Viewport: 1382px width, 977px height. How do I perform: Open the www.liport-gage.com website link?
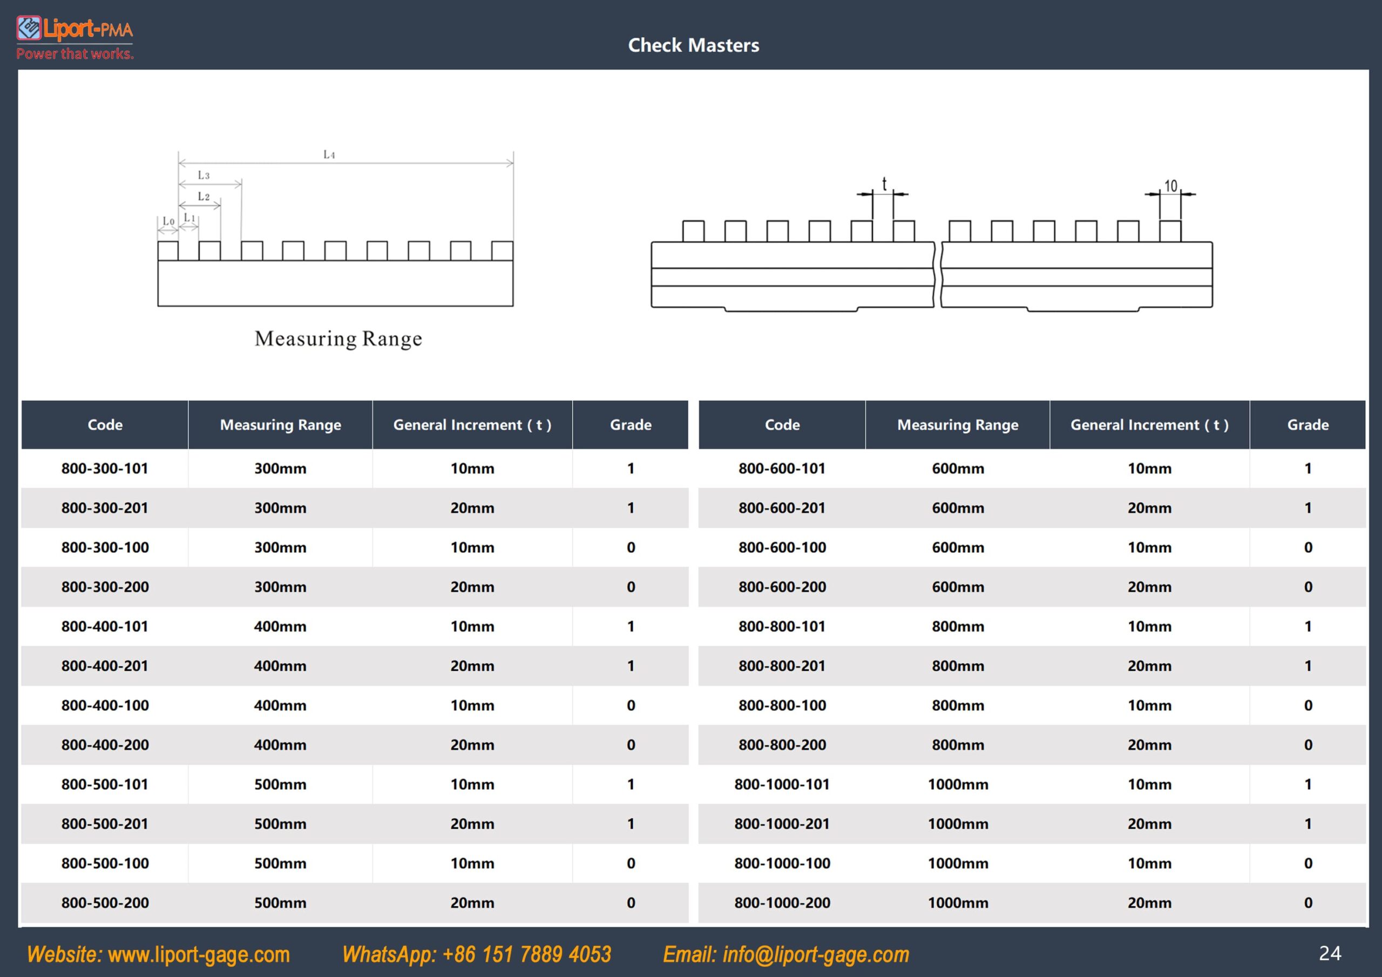click(x=199, y=954)
